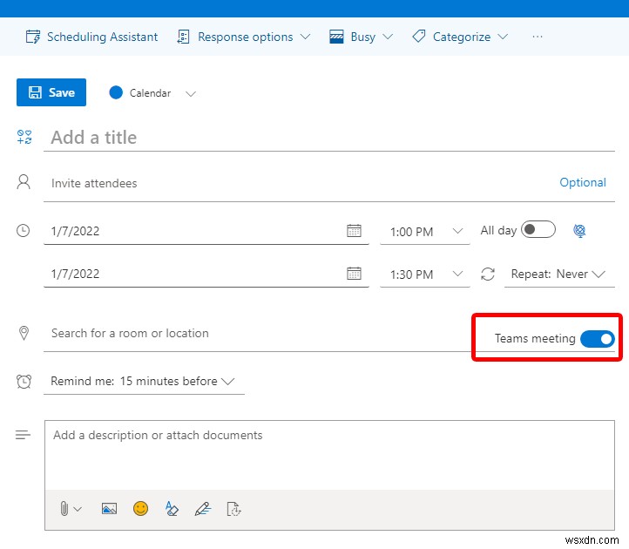629x549 pixels.
Task: Open the 1:00 PM start time dropdown
Action: click(425, 232)
